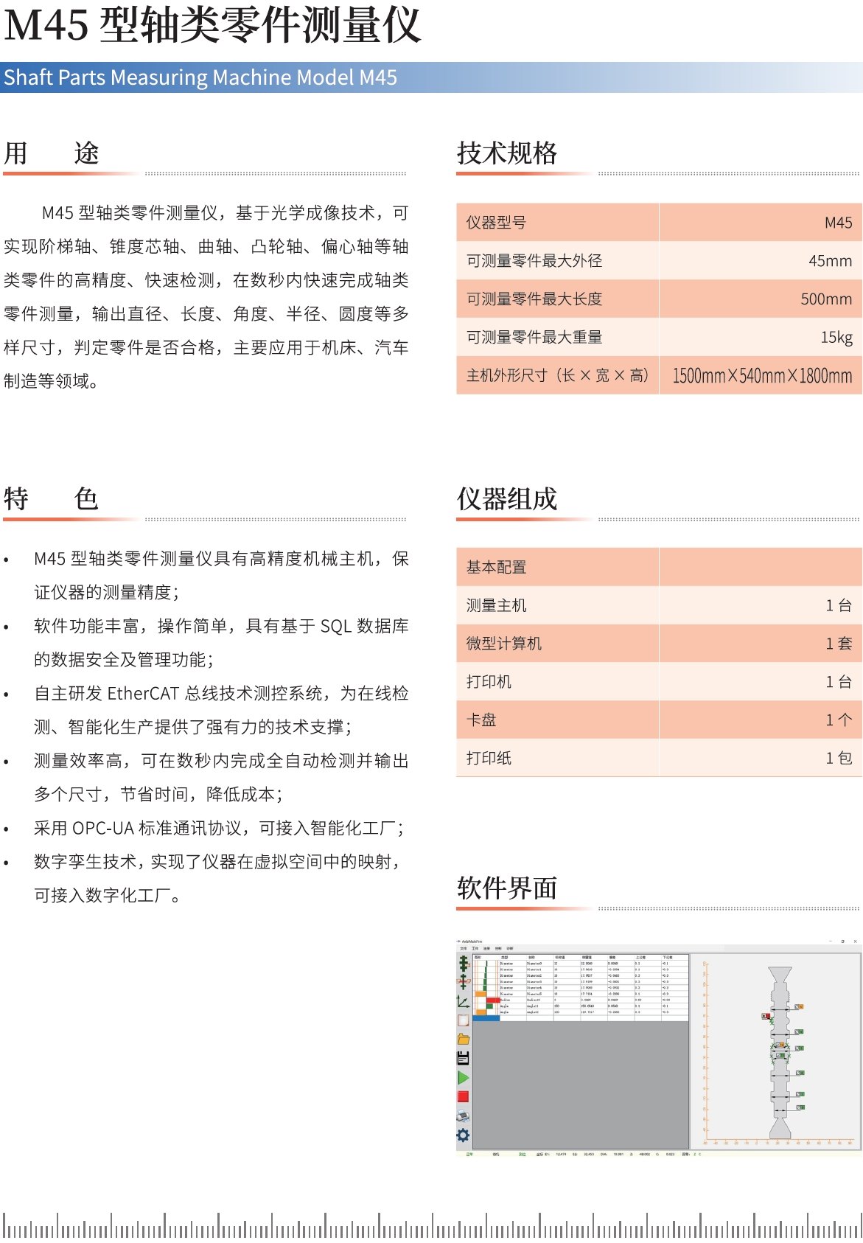Open the 工件 menu in menu bar
863x1243 pixels.
[x=475, y=949]
